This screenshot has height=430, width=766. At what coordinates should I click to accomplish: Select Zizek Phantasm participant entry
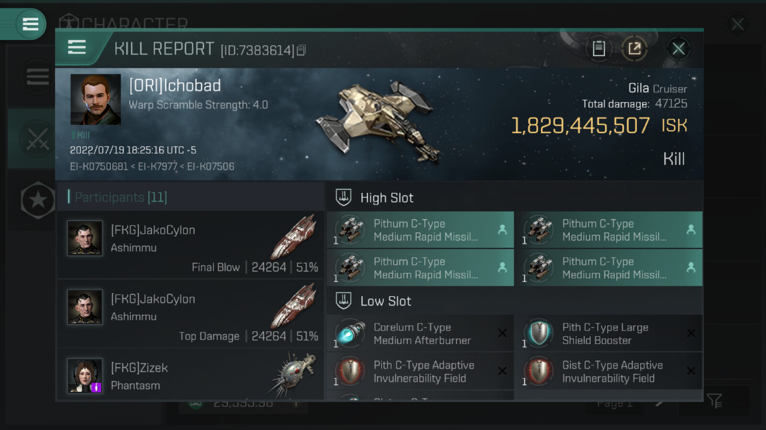(191, 375)
